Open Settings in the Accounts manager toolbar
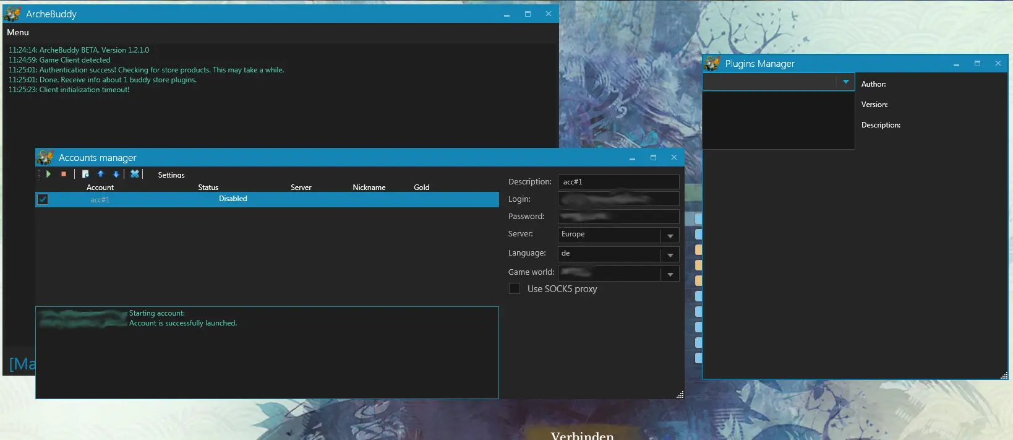The width and height of the screenshot is (1013, 440). (171, 175)
